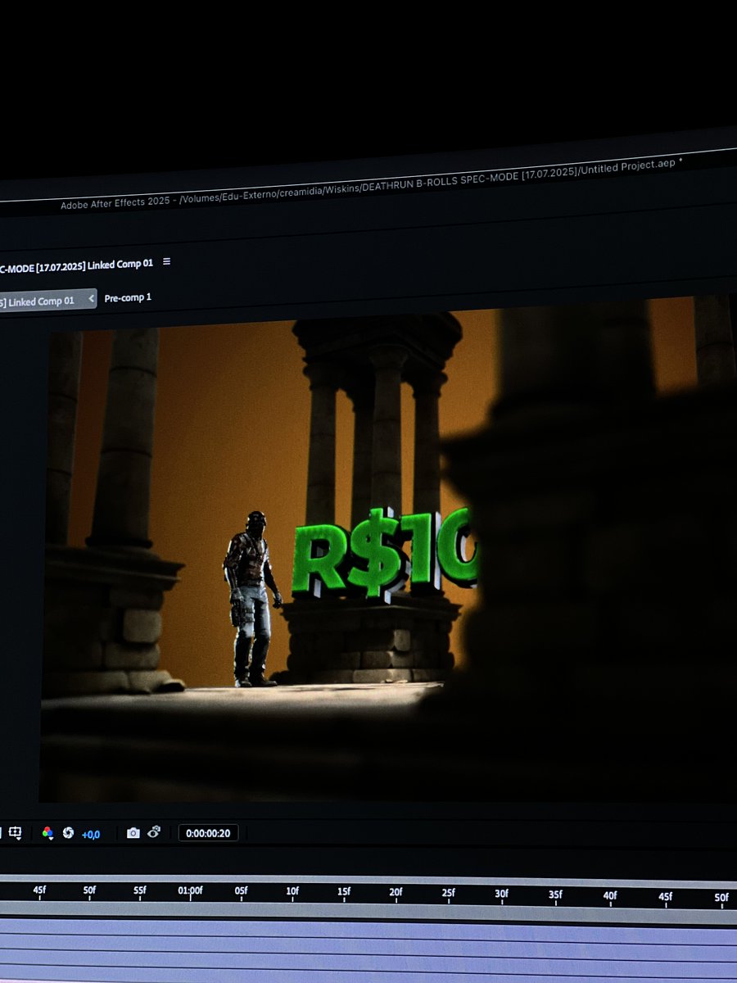Viewport: 737px width, 983px height.
Task: Open the Region of Interest options icon
Action: pos(15,832)
